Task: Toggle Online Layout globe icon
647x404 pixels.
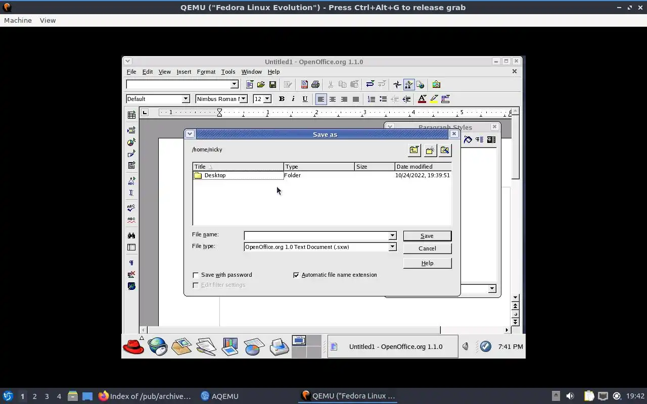Action: click(131, 286)
